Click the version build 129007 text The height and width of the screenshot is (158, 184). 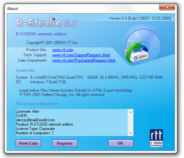click(x=140, y=18)
